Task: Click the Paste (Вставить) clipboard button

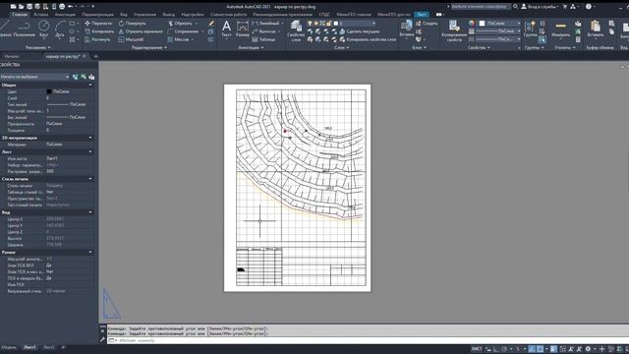Action: tap(596, 29)
